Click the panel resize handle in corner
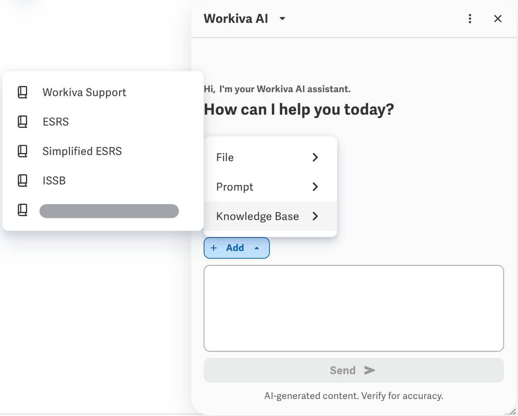Image resolution: width=518 pixels, height=416 pixels. [512, 412]
